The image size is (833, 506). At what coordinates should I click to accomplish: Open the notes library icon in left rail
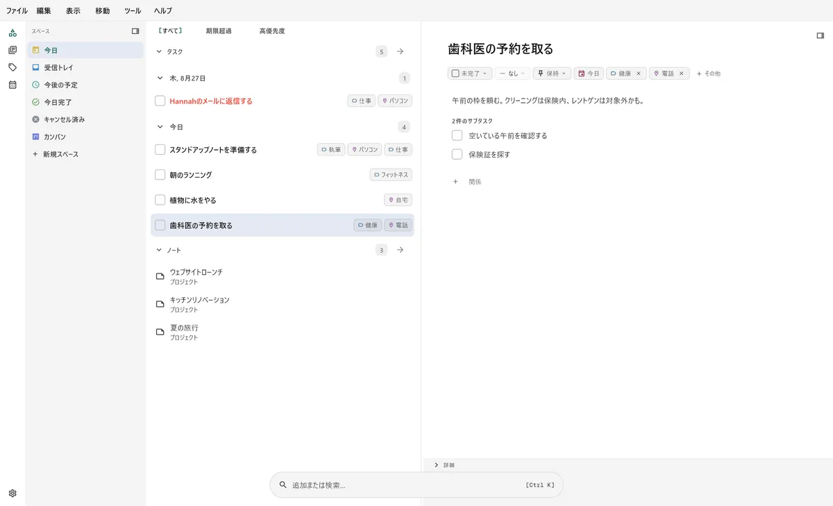(12, 50)
